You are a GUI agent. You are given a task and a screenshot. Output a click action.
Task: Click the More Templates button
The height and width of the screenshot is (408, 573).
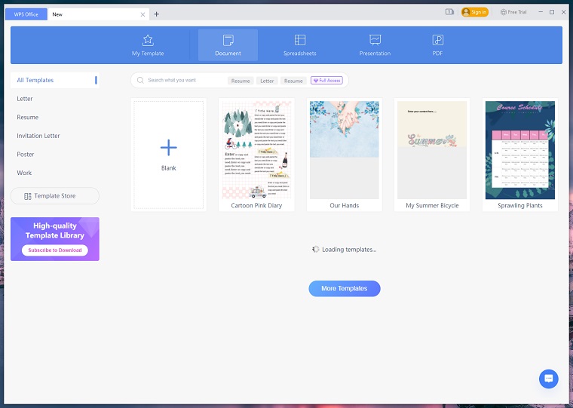(345, 288)
